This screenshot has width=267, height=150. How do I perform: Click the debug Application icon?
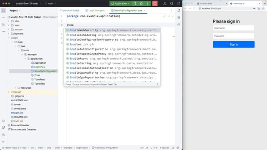pos(141,3)
